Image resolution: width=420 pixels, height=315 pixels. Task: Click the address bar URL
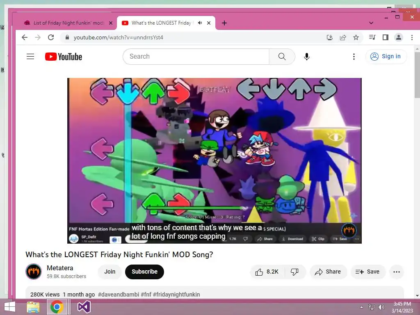pyautogui.click(x=119, y=37)
